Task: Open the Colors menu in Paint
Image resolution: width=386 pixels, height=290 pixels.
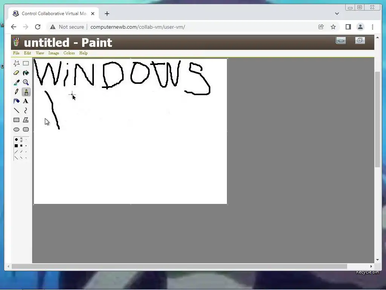Action: [69, 53]
